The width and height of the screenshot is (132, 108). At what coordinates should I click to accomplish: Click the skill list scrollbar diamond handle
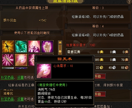coord(60,51)
